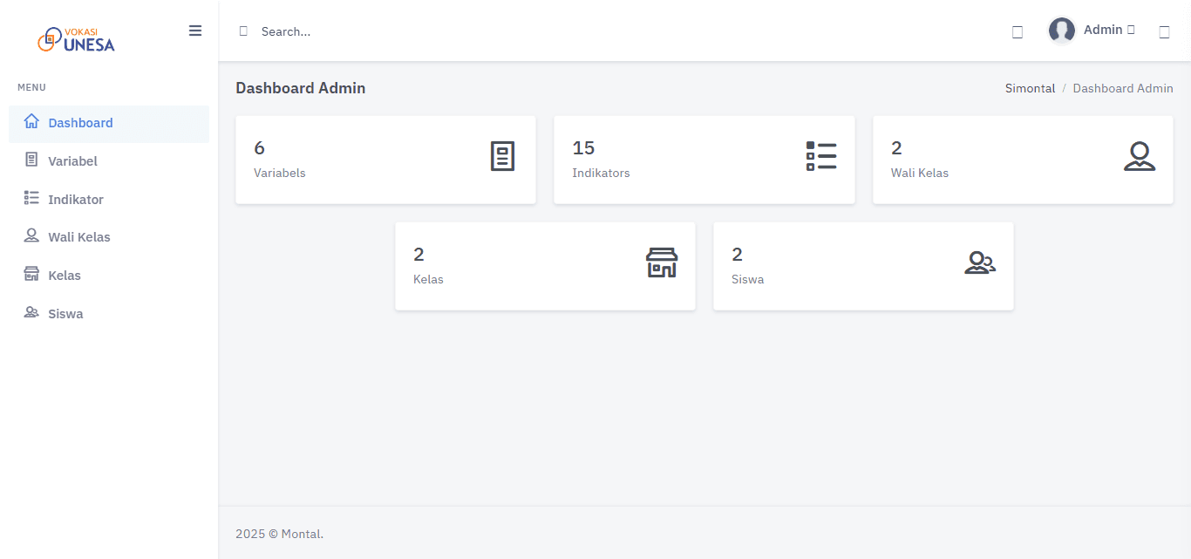Click the 15 Indikators count
This screenshot has height=559, width=1191.
click(x=583, y=148)
